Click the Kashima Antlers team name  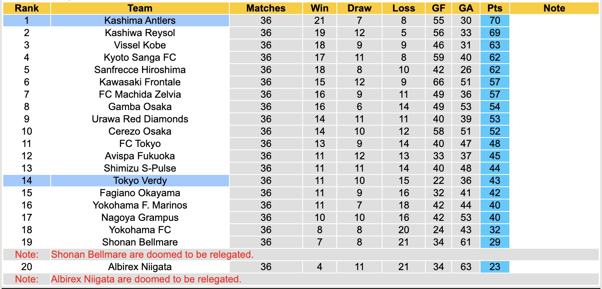[x=140, y=21]
